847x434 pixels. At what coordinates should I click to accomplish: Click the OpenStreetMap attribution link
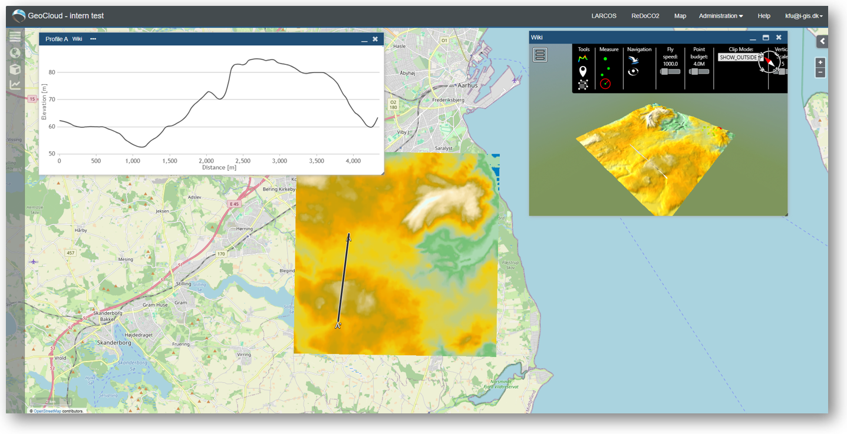(47, 411)
